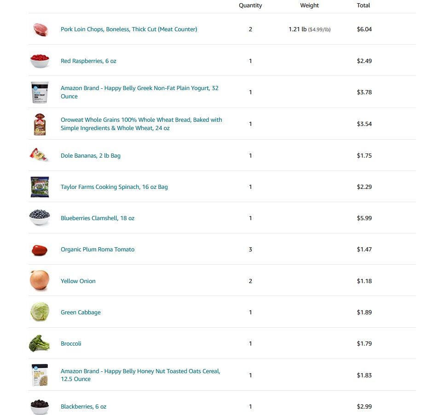Click the blueberries bowl thumbnail
Image resolution: width=439 pixels, height=415 pixels.
pos(40,218)
